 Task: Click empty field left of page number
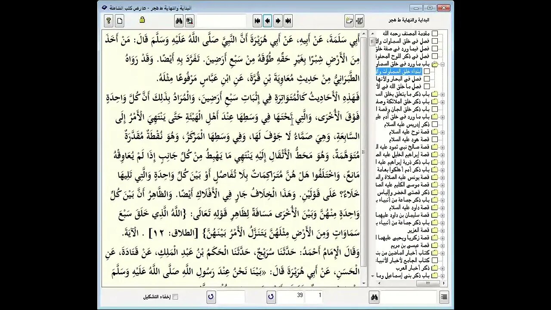pos(231,297)
